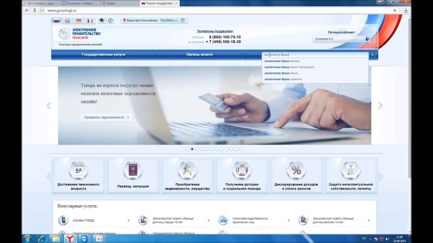
Task: Select suggestion заключение брака санкт петербург
Action: (x=315, y=67)
